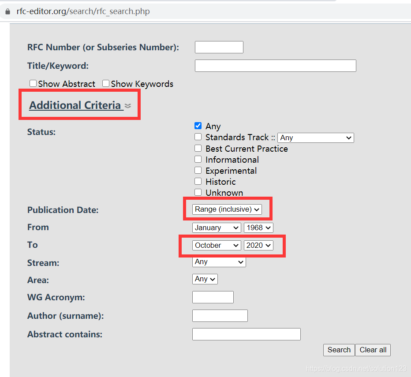This screenshot has width=411, height=377.
Task: Uncheck the Any status checkbox
Action: pyautogui.click(x=198, y=126)
